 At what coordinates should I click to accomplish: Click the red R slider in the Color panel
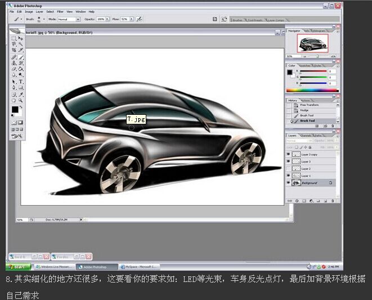click(313, 71)
